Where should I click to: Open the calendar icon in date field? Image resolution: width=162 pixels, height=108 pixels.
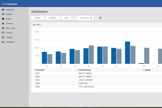pyautogui.click(x=91, y=18)
